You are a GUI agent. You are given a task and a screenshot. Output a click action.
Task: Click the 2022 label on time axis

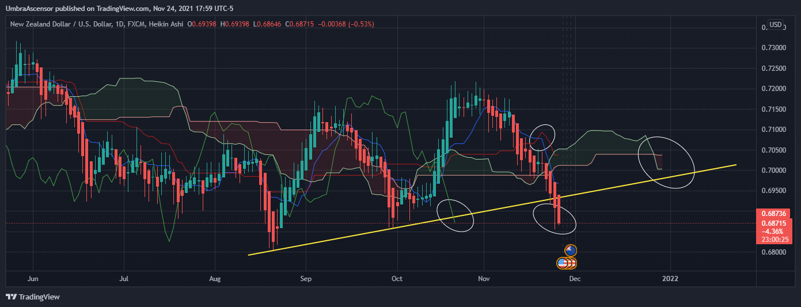pyautogui.click(x=670, y=279)
